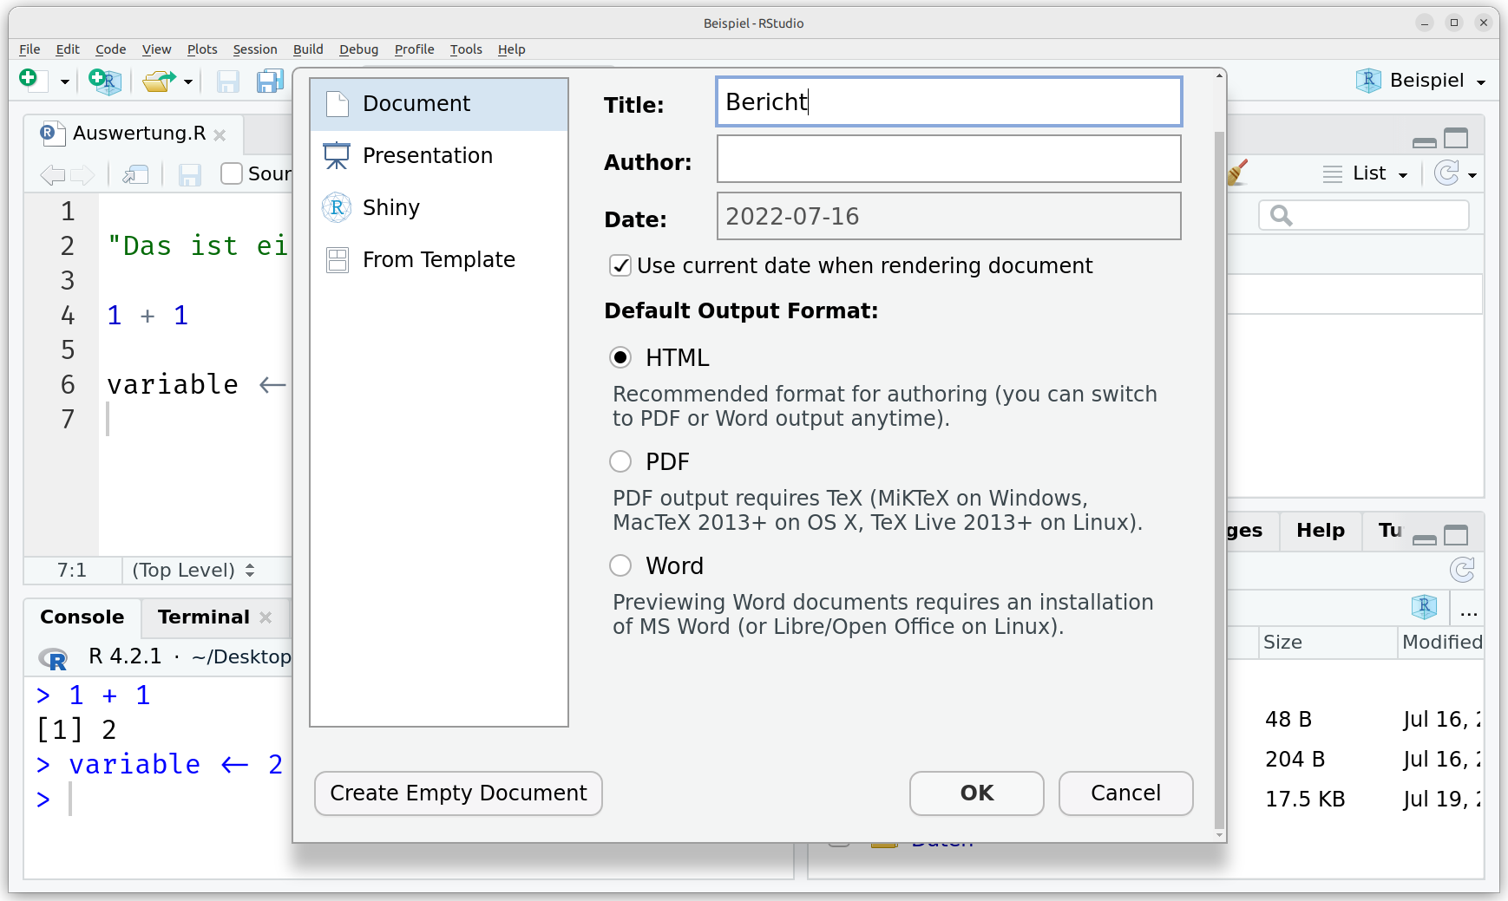Maximize the Environment pane
Viewport: 1508px width, 901px height.
tap(1456, 139)
